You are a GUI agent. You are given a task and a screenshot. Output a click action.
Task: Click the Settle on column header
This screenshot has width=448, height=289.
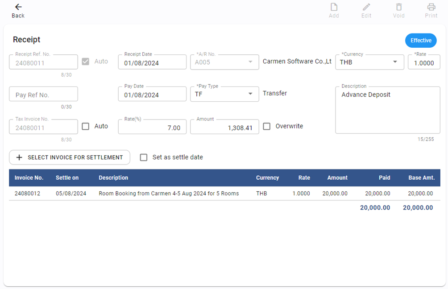pyautogui.click(x=67, y=178)
